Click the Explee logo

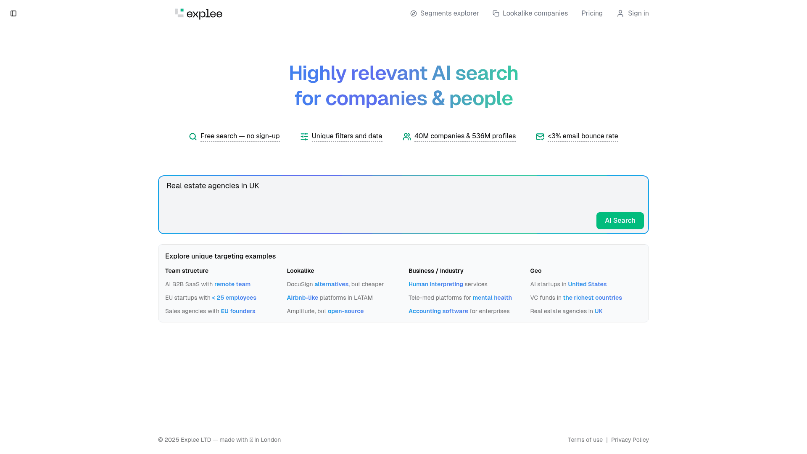pos(198,14)
